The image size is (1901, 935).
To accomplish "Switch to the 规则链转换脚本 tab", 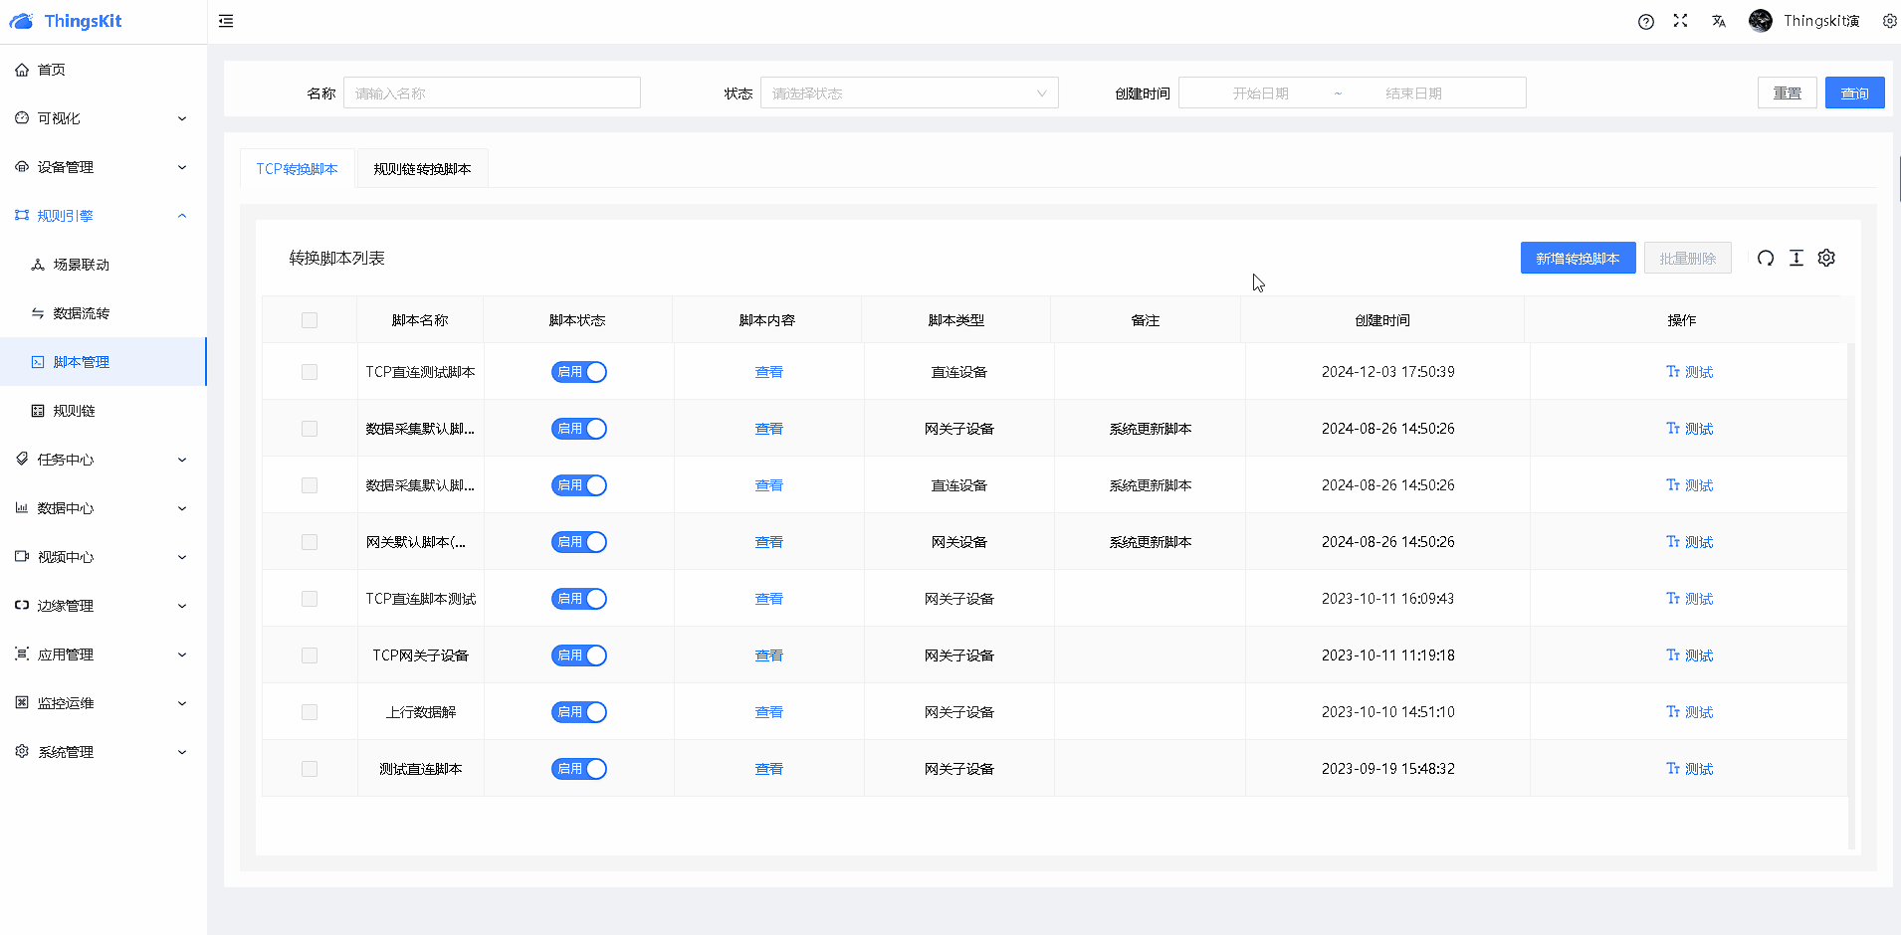I will [422, 169].
